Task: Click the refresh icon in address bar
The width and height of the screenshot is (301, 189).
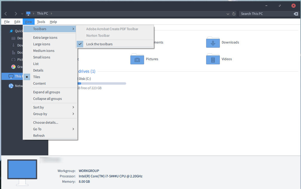Action: 234,14
